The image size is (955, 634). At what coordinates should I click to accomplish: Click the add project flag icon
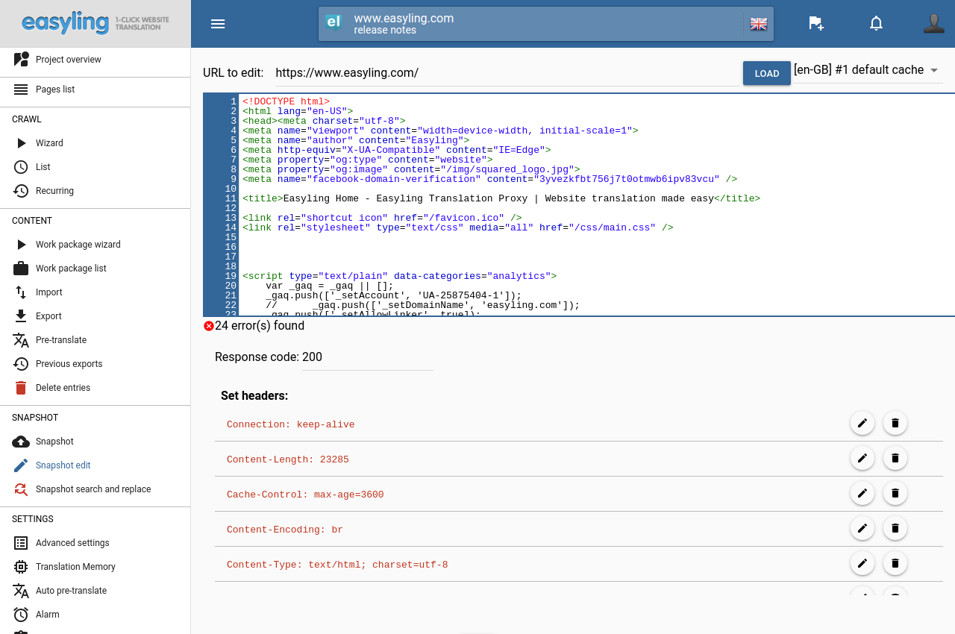tap(816, 24)
